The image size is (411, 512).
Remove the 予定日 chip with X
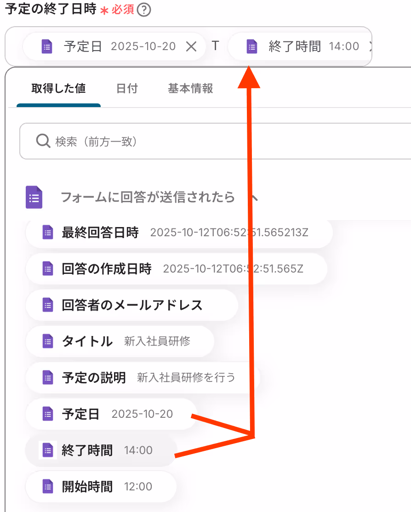click(191, 46)
